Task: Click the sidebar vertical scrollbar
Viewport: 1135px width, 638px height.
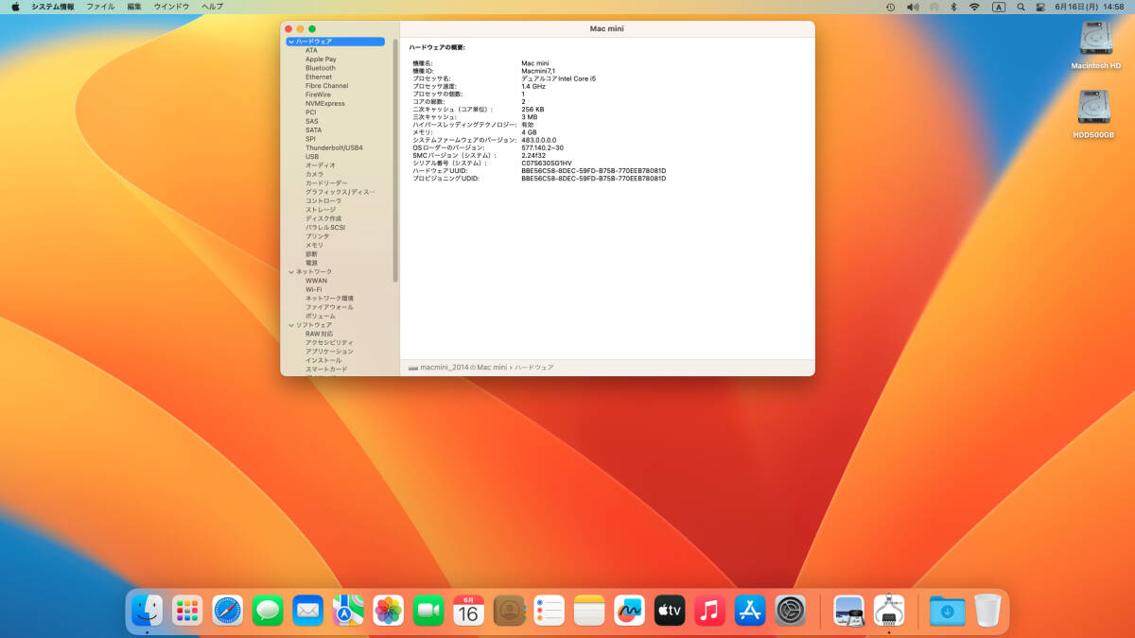Action: click(x=396, y=161)
